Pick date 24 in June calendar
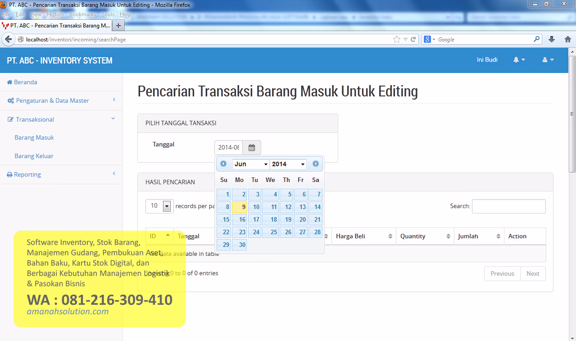Image resolution: width=576 pixels, height=341 pixels. coord(254,232)
